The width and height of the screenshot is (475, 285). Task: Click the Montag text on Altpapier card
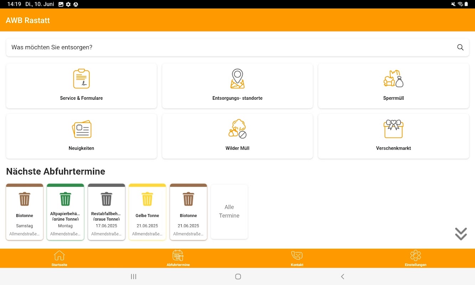pyautogui.click(x=65, y=226)
